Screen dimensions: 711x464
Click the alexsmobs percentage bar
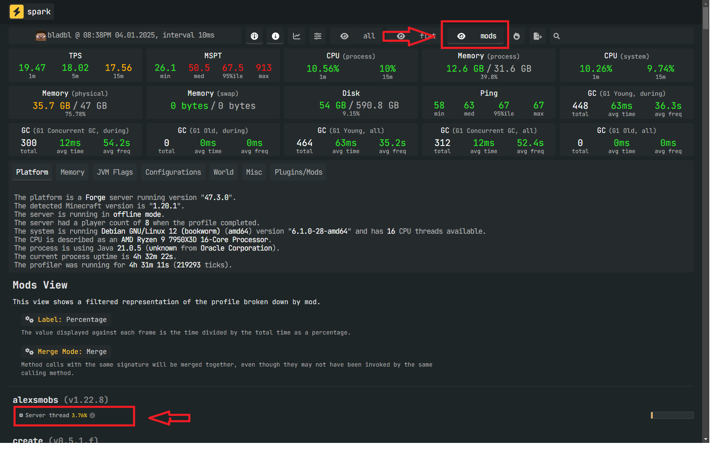(672, 415)
